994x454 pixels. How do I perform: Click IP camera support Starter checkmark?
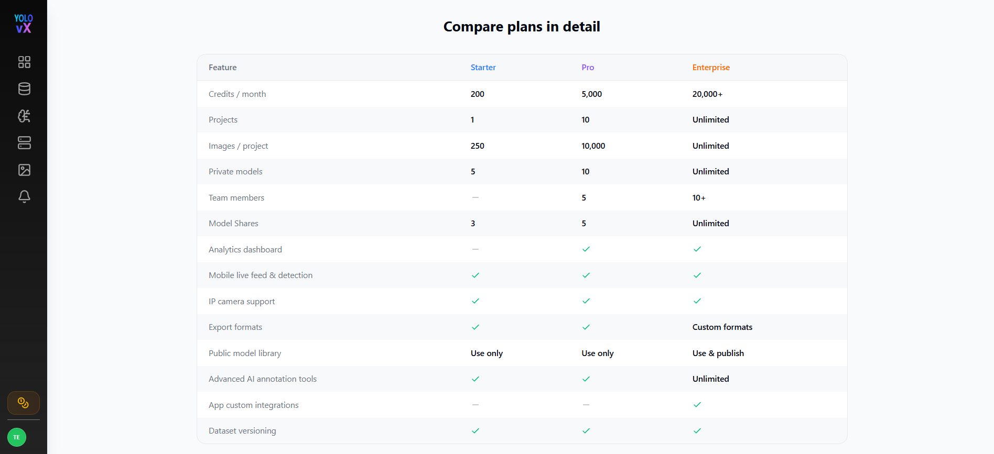point(476,301)
